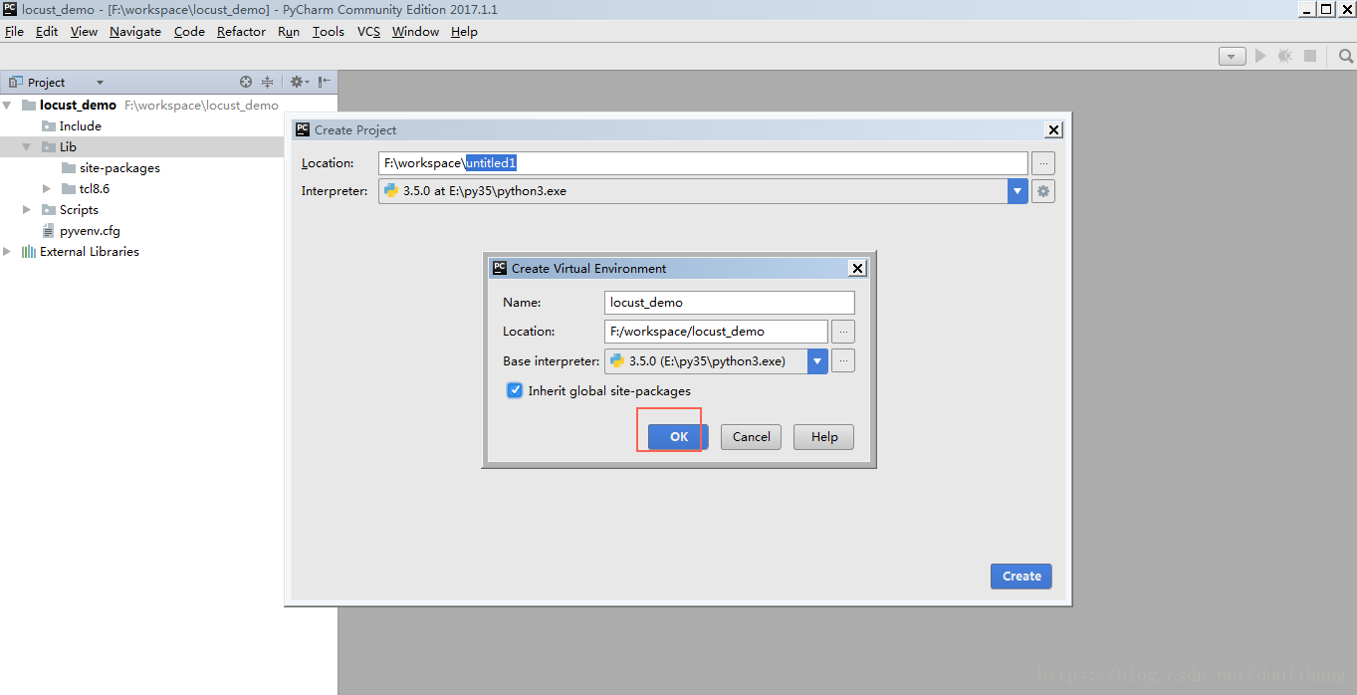Open the Refactor menu

pyautogui.click(x=241, y=32)
